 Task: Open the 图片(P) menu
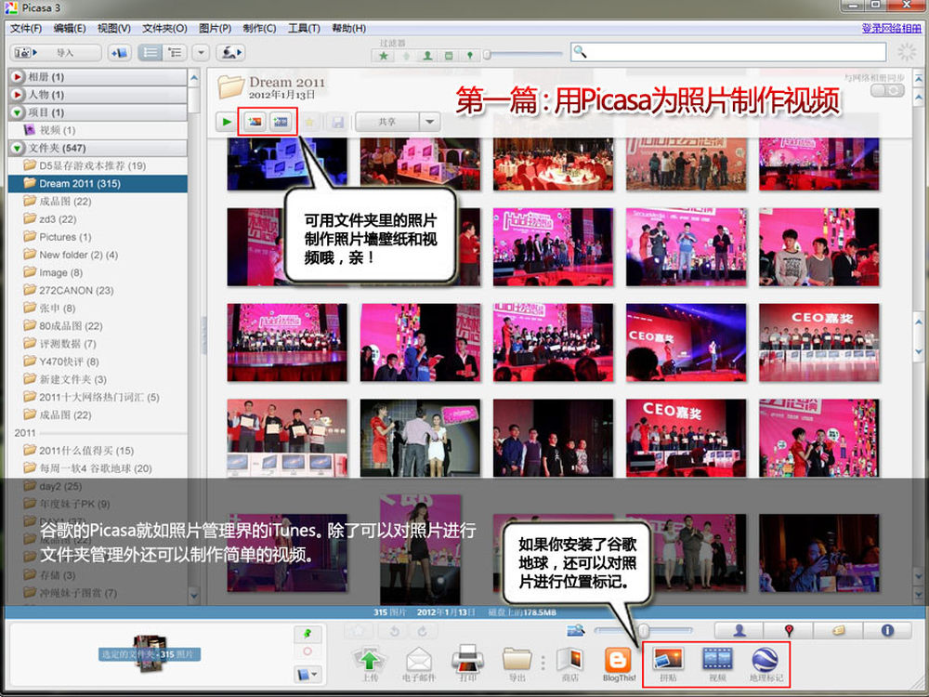coord(215,29)
